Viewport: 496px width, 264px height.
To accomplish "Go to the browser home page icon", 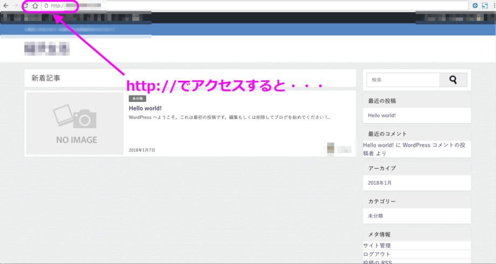I will pos(35,5).
